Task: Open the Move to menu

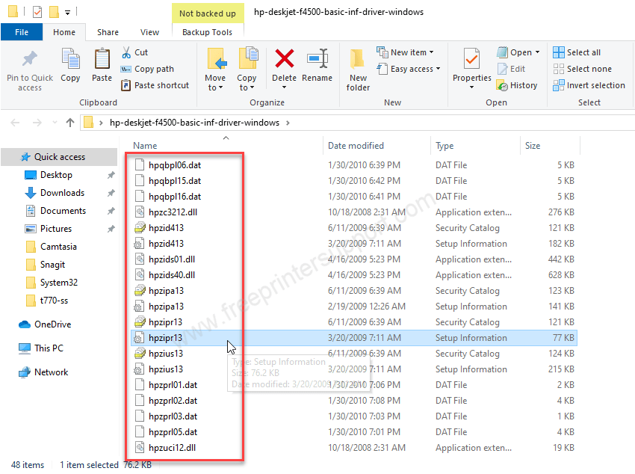Action: click(215, 70)
